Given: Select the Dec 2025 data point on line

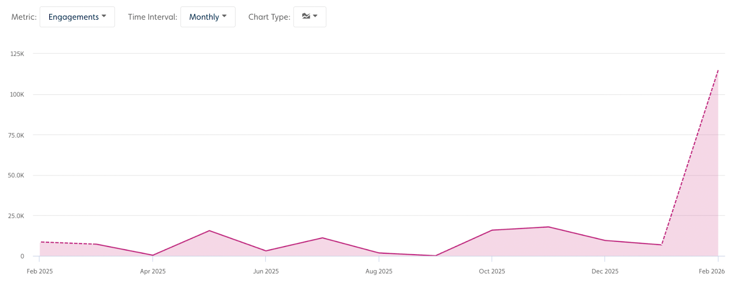Looking at the screenshot, I should (605, 240).
